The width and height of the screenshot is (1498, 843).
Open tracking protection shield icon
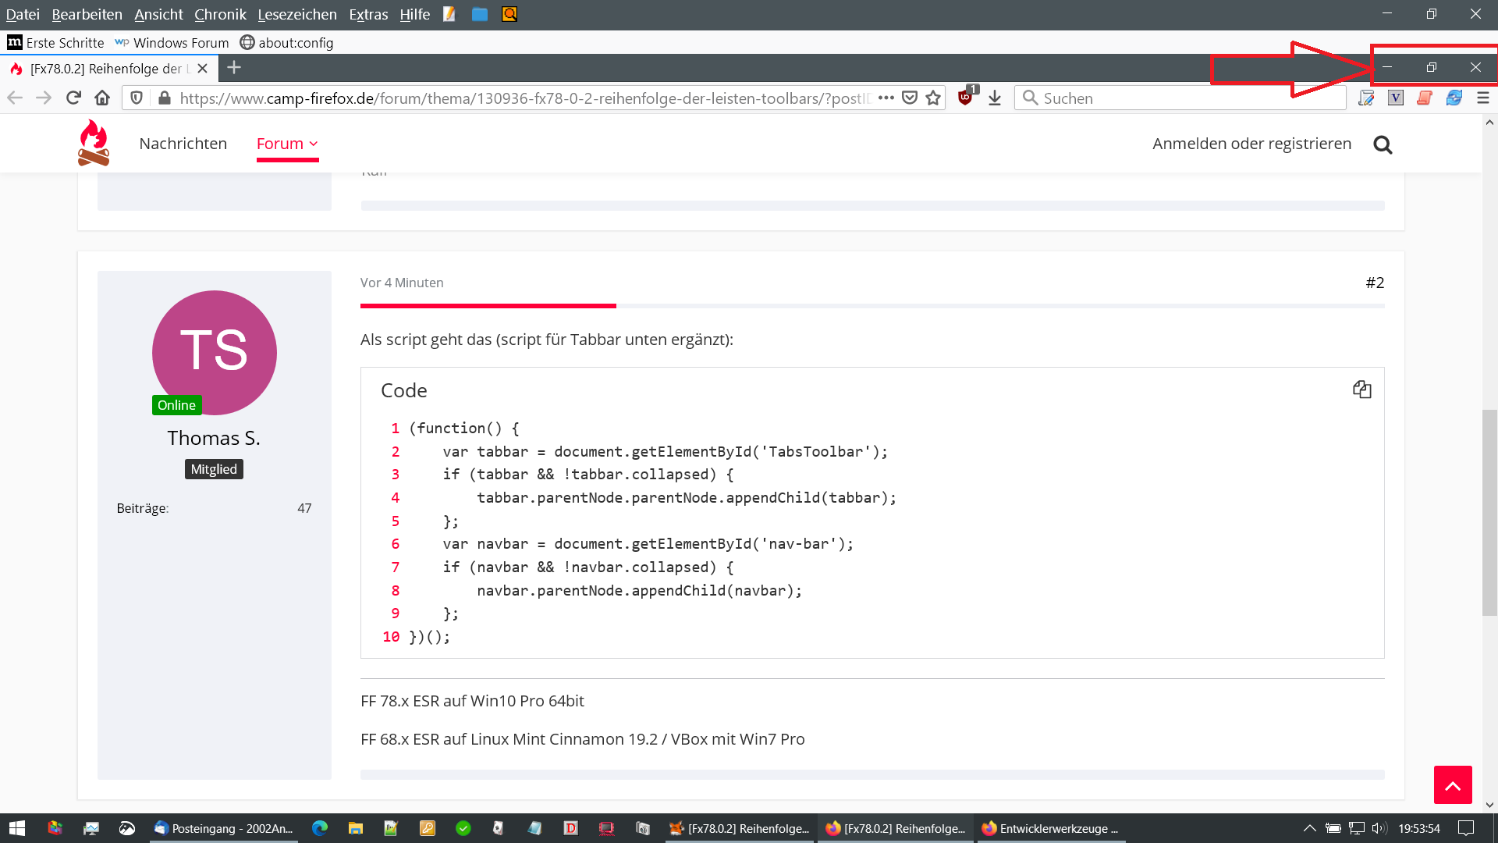(x=137, y=98)
